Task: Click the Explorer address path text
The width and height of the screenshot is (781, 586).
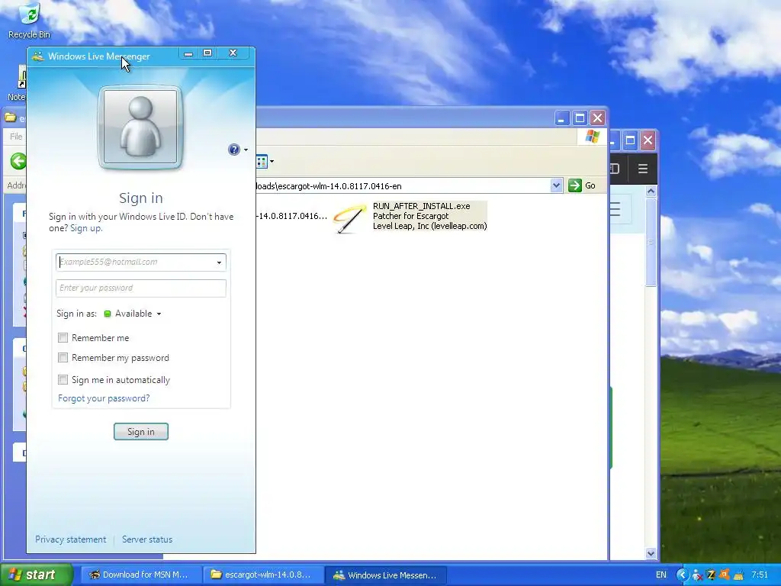Action: tap(329, 186)
